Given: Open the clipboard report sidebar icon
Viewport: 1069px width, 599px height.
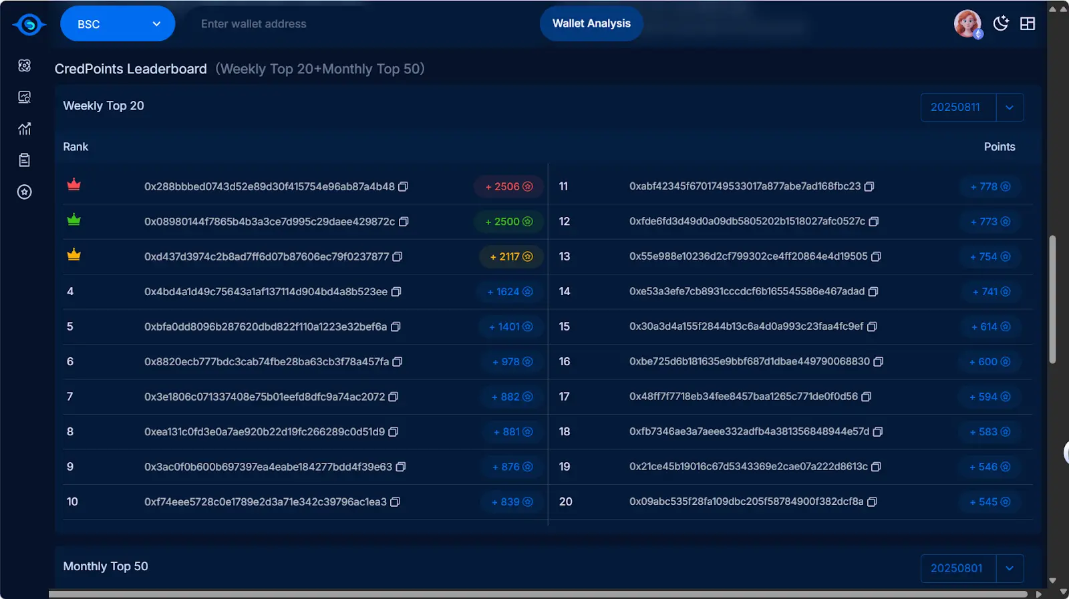Looking at the screenshot, I should [25, 160].
